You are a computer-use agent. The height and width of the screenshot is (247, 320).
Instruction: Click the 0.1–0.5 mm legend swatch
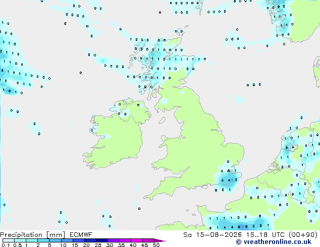(9, 240)
